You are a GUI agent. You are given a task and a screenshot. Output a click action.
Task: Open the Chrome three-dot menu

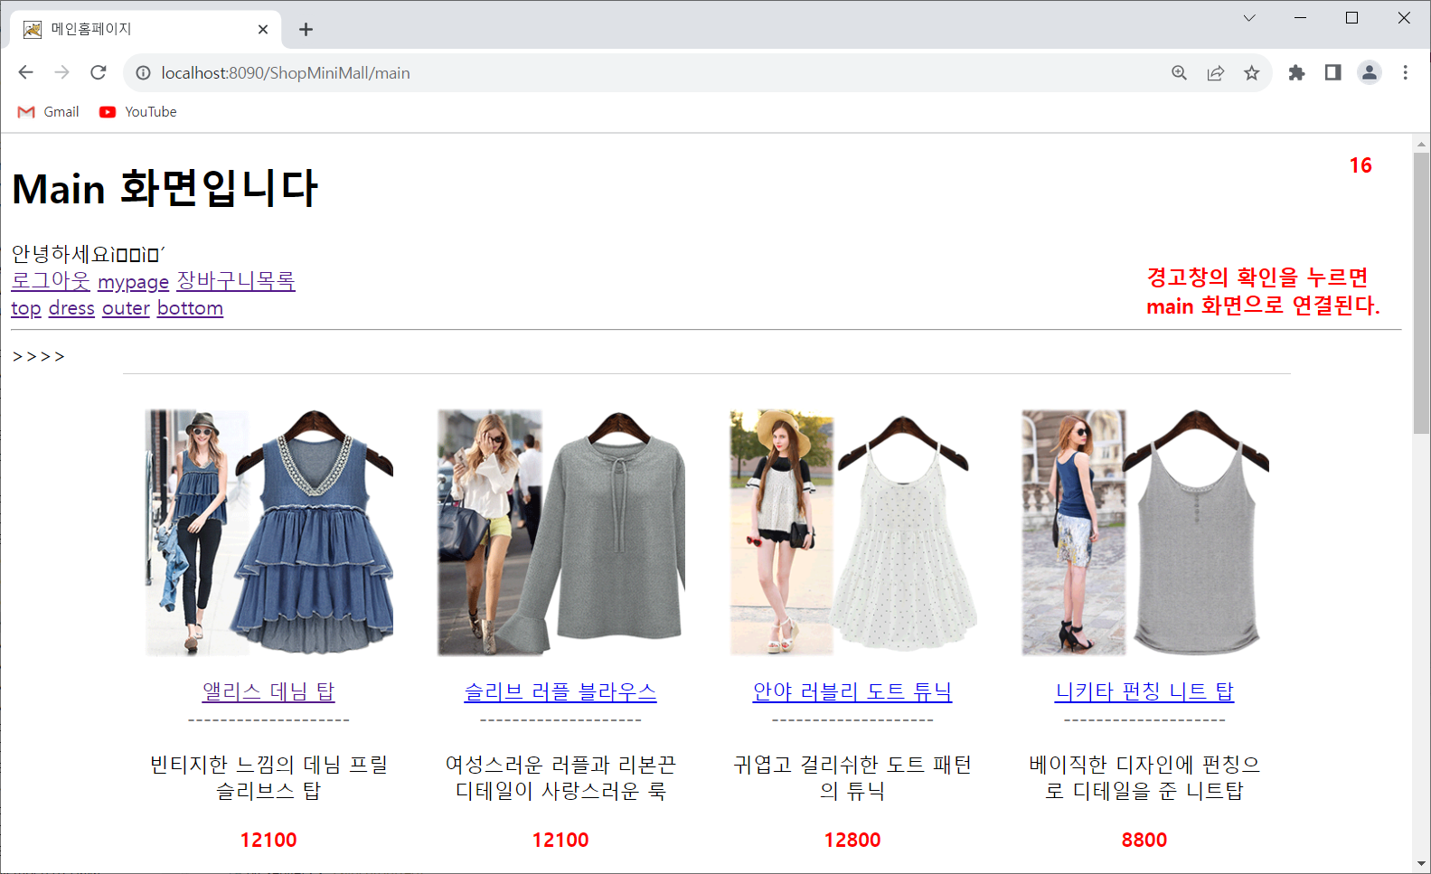pos(1405,72)
